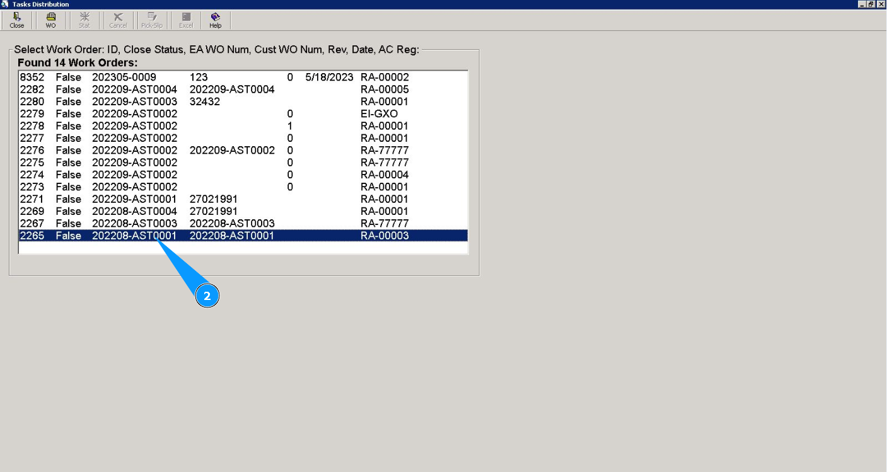Screen dimensions: 887x472
Task: Click EA WO number 202208-AST0003 in row 2267
Action: click(x=135, y=223)
